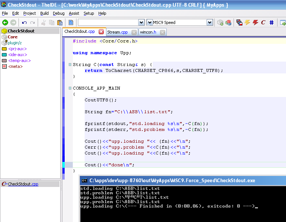Open the MSC9 Speed build method dropdown
The height and width of the screenshot is (222, 286).
pos(210,22)
